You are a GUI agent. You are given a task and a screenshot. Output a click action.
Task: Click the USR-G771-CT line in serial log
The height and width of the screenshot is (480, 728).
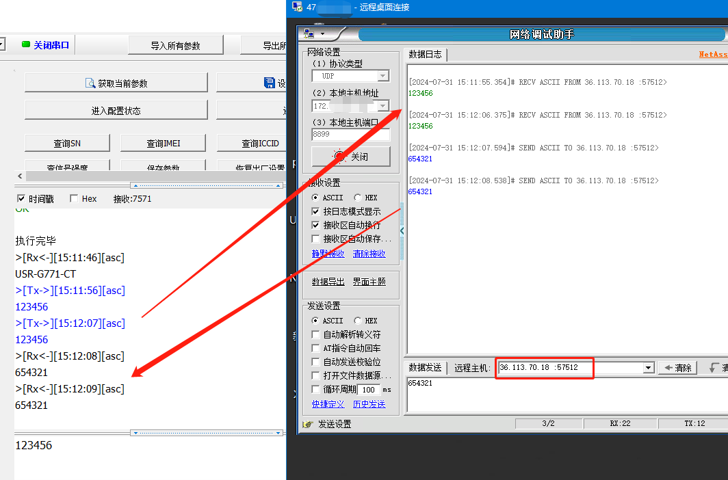pos(45,274)
